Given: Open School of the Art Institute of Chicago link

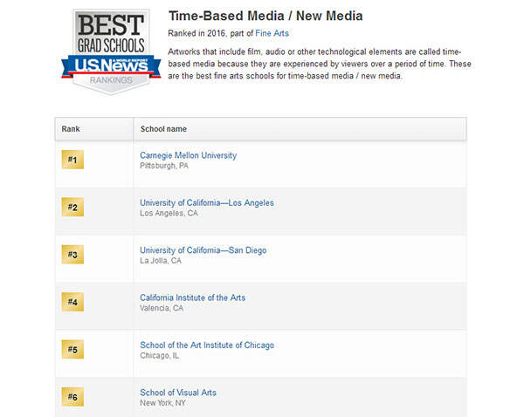Looking at the screenshot, I should tap(207, 345).
